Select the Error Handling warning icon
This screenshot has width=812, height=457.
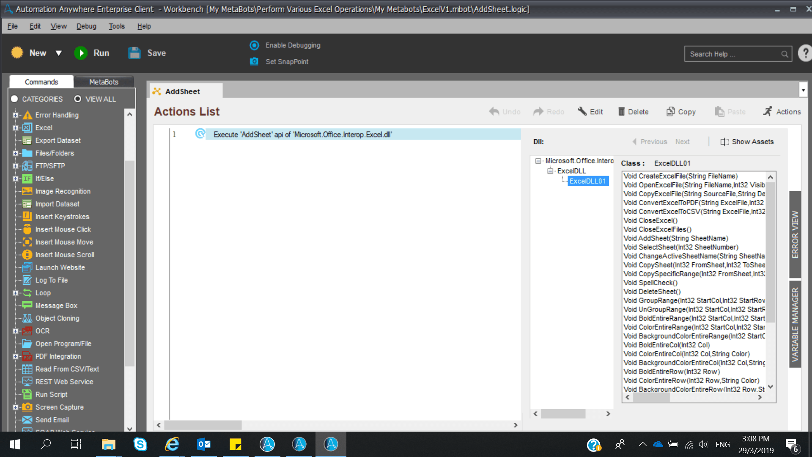(27, 115)
